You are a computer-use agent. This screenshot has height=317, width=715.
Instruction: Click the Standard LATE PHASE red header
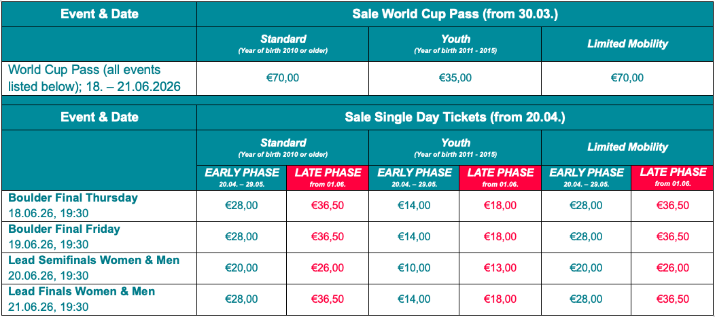click(328, 176)
